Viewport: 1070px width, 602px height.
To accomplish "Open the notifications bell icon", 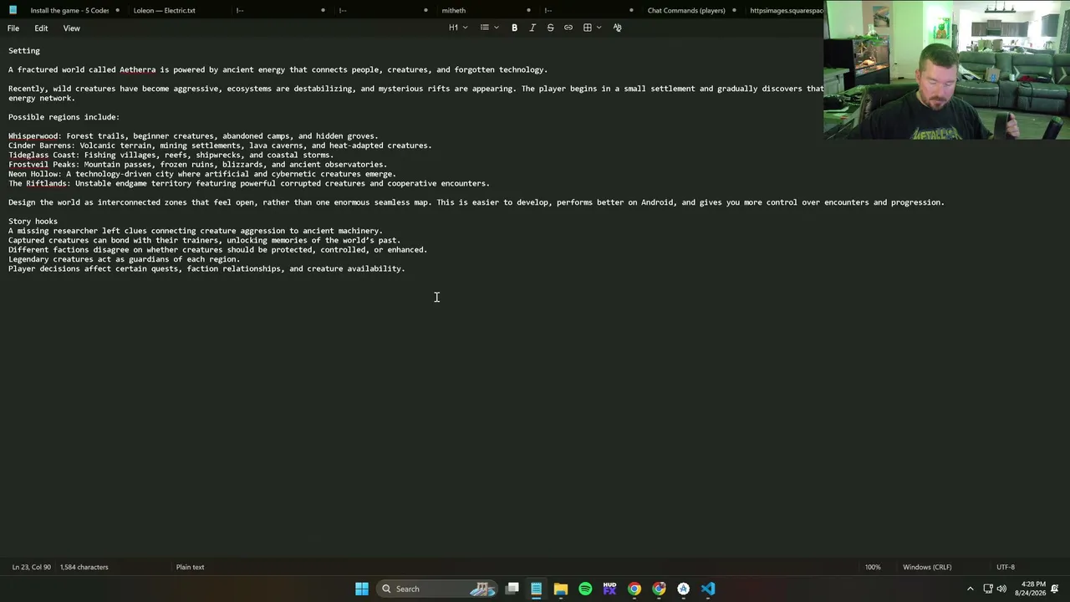I will pyautogui.click(x=1056, y=589).
